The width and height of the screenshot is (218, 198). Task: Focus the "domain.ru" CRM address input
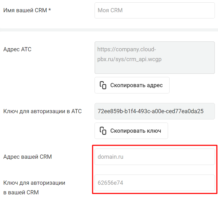coord(154,157)
